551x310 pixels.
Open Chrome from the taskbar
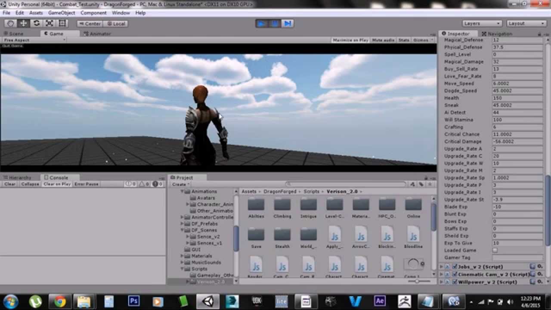pos(60,301)
